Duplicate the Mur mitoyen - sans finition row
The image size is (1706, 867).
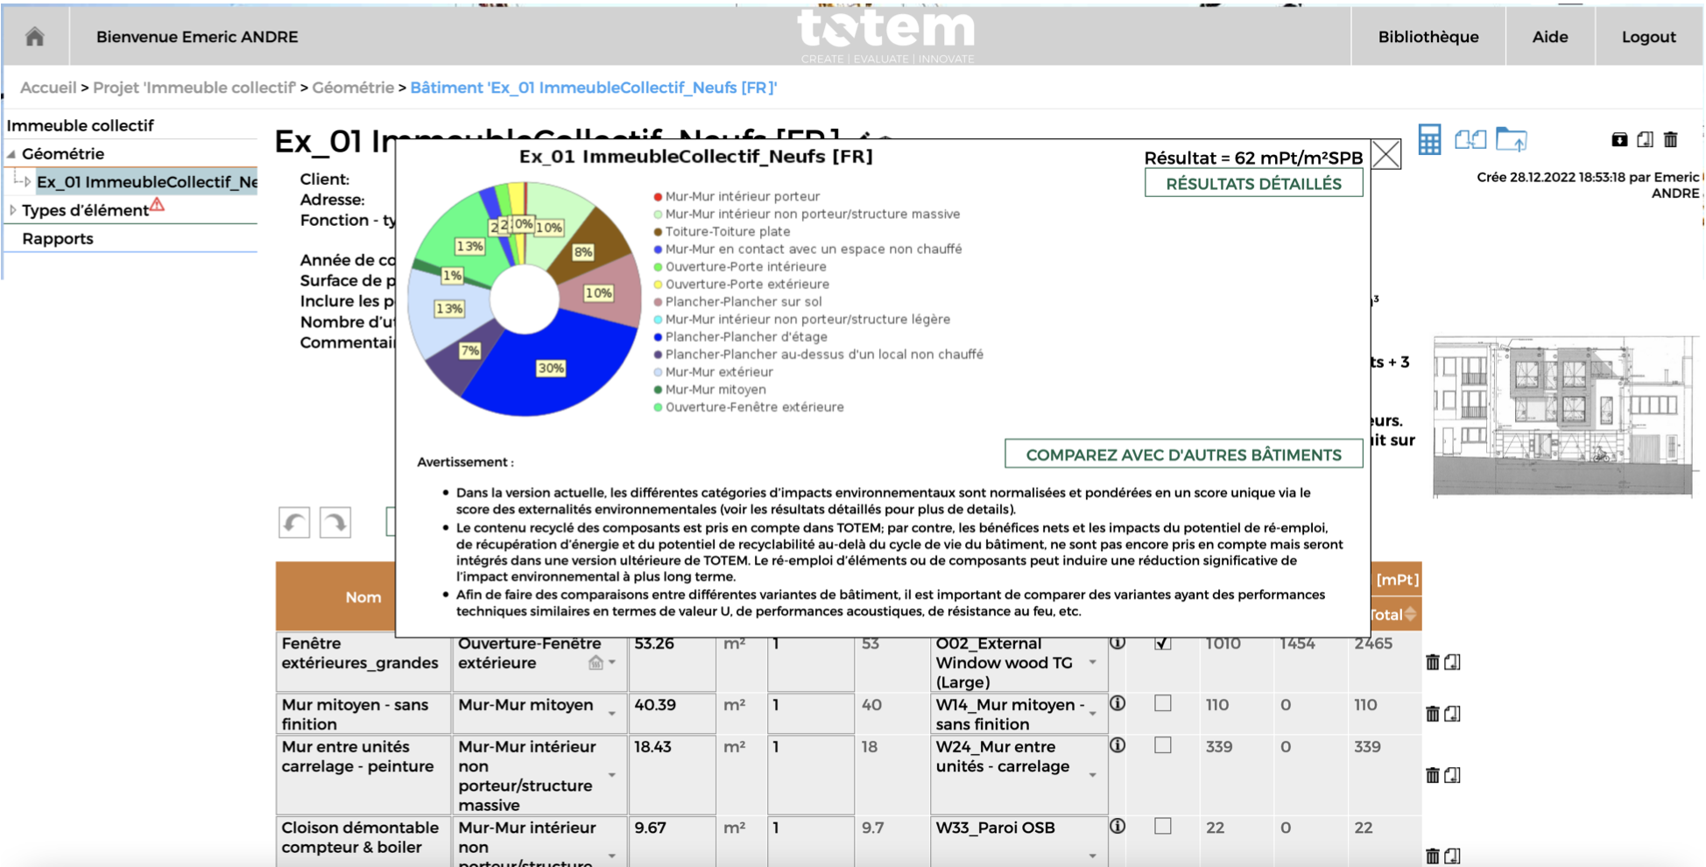pyautogui.click(x=1453, y=714)
